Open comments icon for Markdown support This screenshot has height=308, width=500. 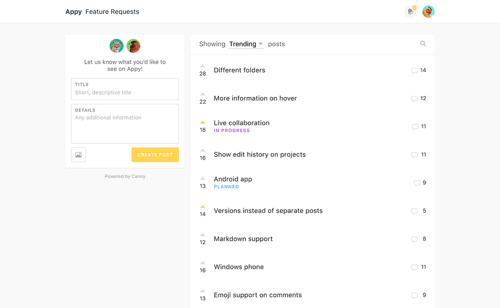click(414, 239)
